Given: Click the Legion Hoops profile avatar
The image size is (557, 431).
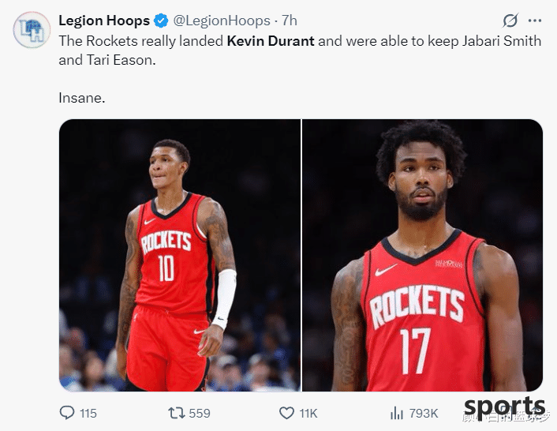Looking at the screenshot, I should (32, 30).
